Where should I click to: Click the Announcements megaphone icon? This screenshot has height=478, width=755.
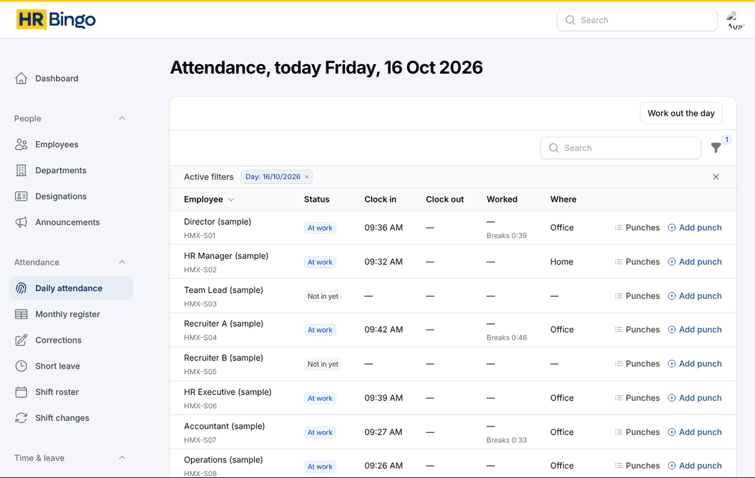[x=21, y=222]
